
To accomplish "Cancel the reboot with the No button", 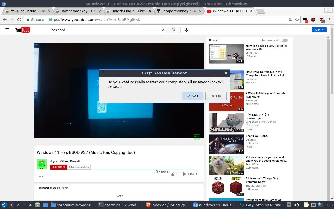I will (216, 96).
